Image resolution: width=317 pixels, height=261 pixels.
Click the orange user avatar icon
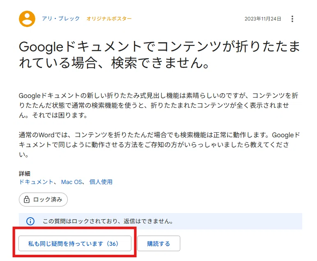[x=27, y=19]
